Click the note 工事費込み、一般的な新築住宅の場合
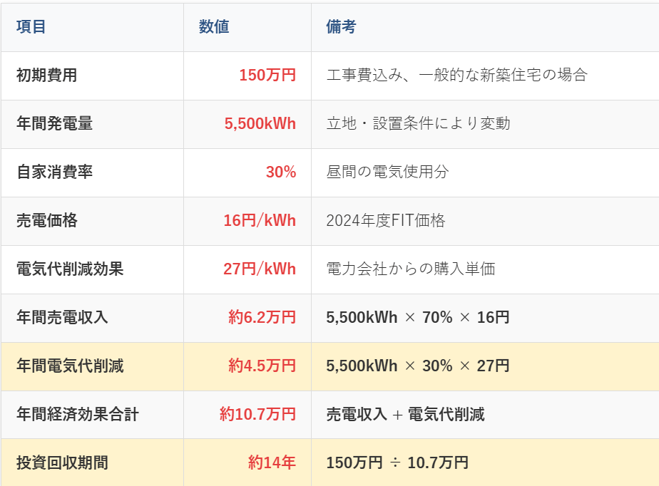Viewport: 659px width, 486px height. (457, 76)
